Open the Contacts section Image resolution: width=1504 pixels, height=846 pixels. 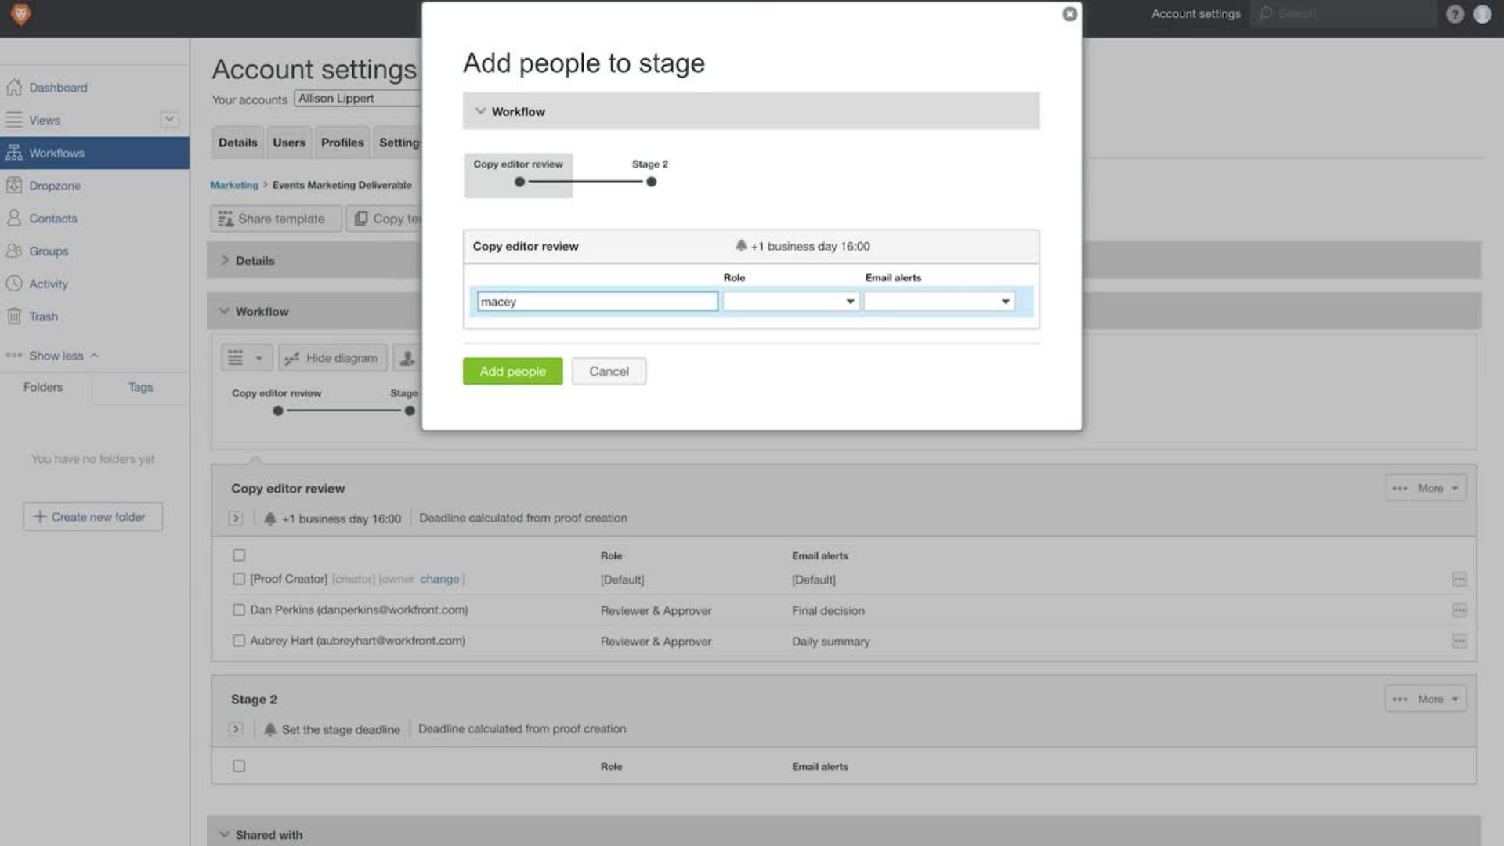pyautogui.click(x=52, y=218)
